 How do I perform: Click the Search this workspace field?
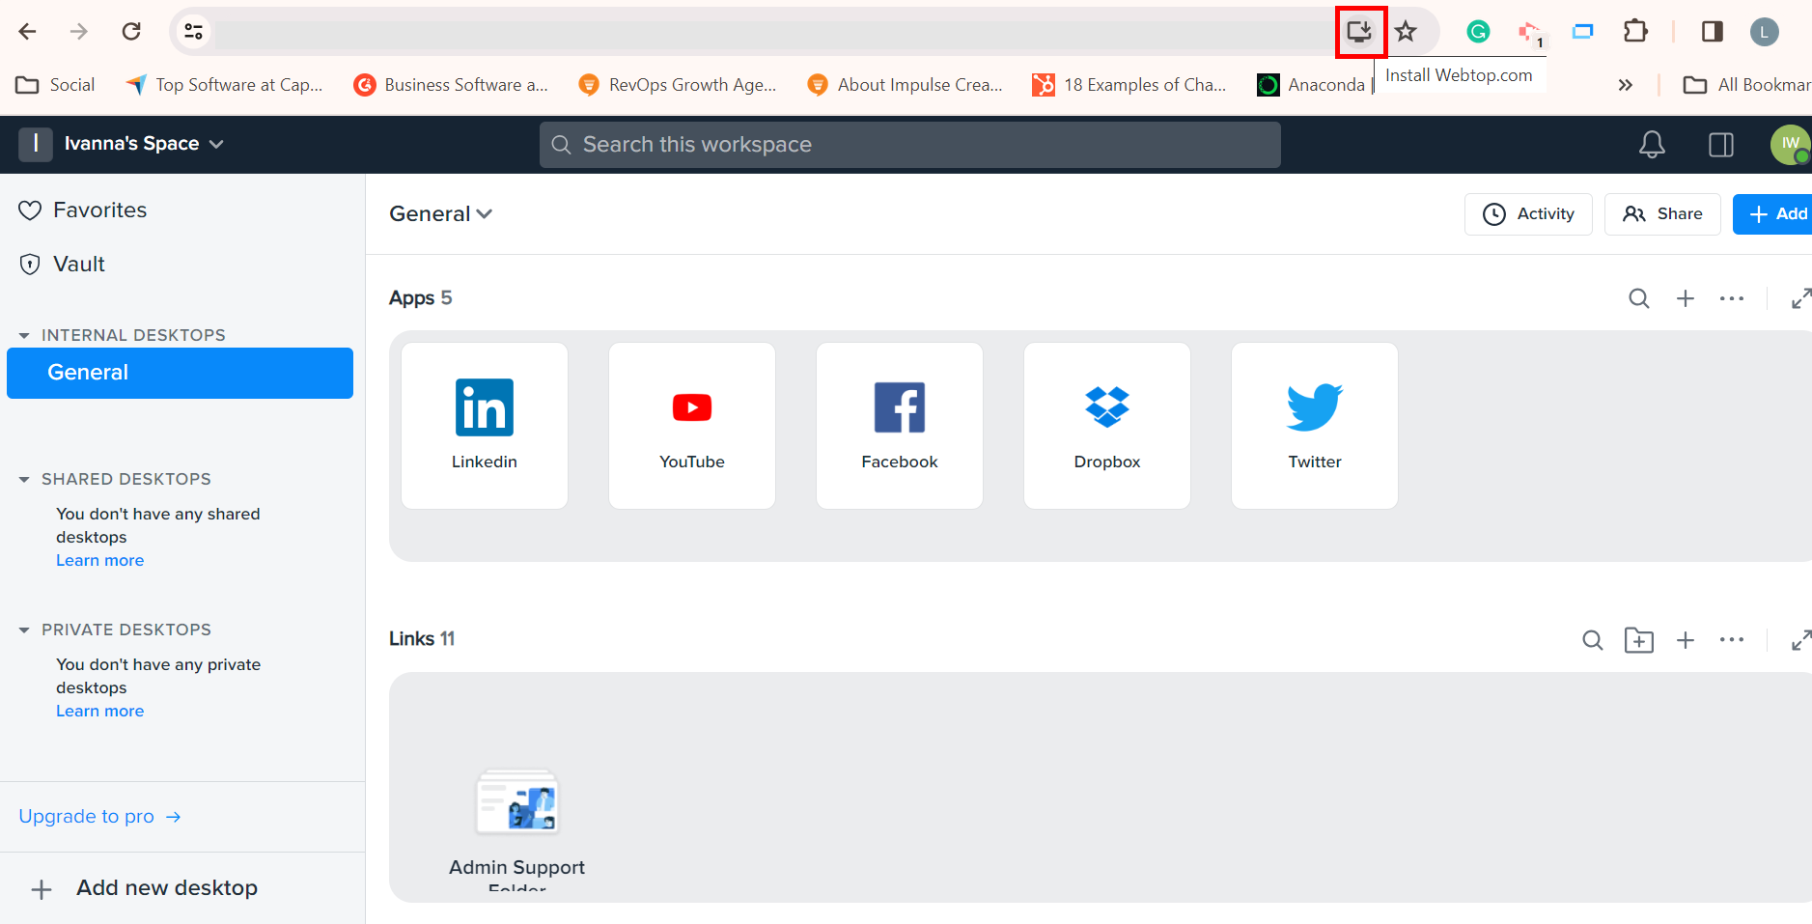click(908, 144)
